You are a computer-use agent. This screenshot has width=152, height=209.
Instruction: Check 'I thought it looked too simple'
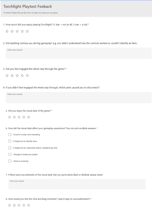point(10,154)
